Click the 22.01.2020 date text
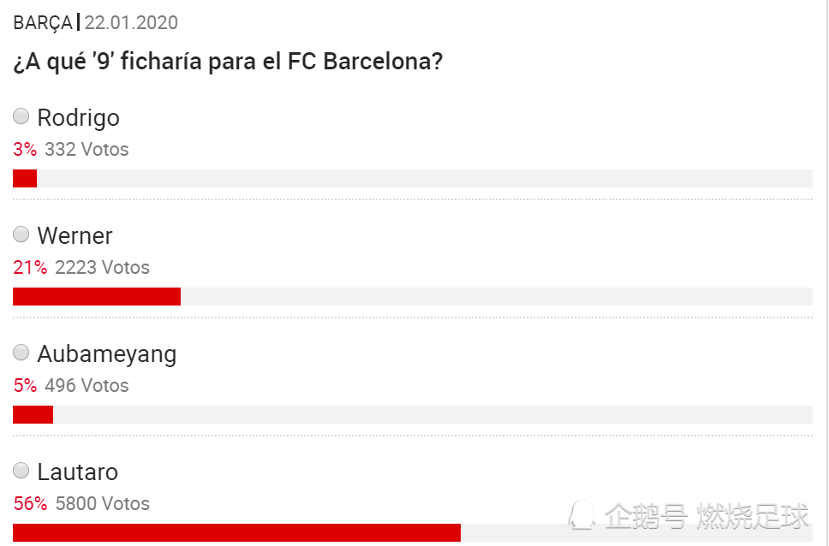 131,23
